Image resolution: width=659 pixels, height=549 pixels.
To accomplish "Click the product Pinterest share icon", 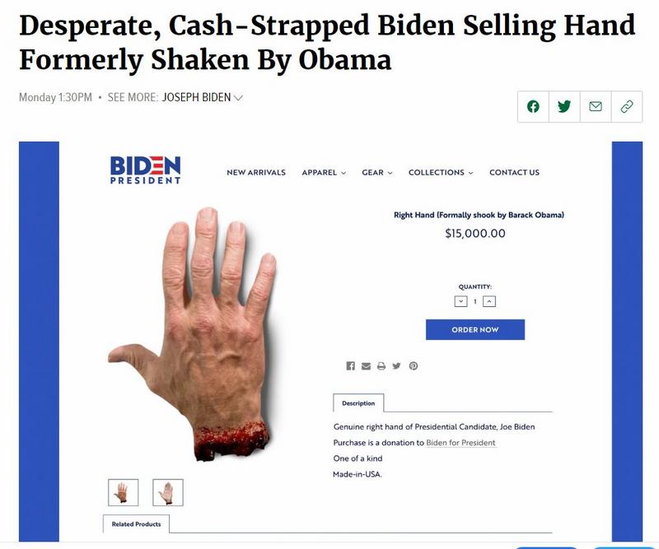I will click(x=414, y=365).
